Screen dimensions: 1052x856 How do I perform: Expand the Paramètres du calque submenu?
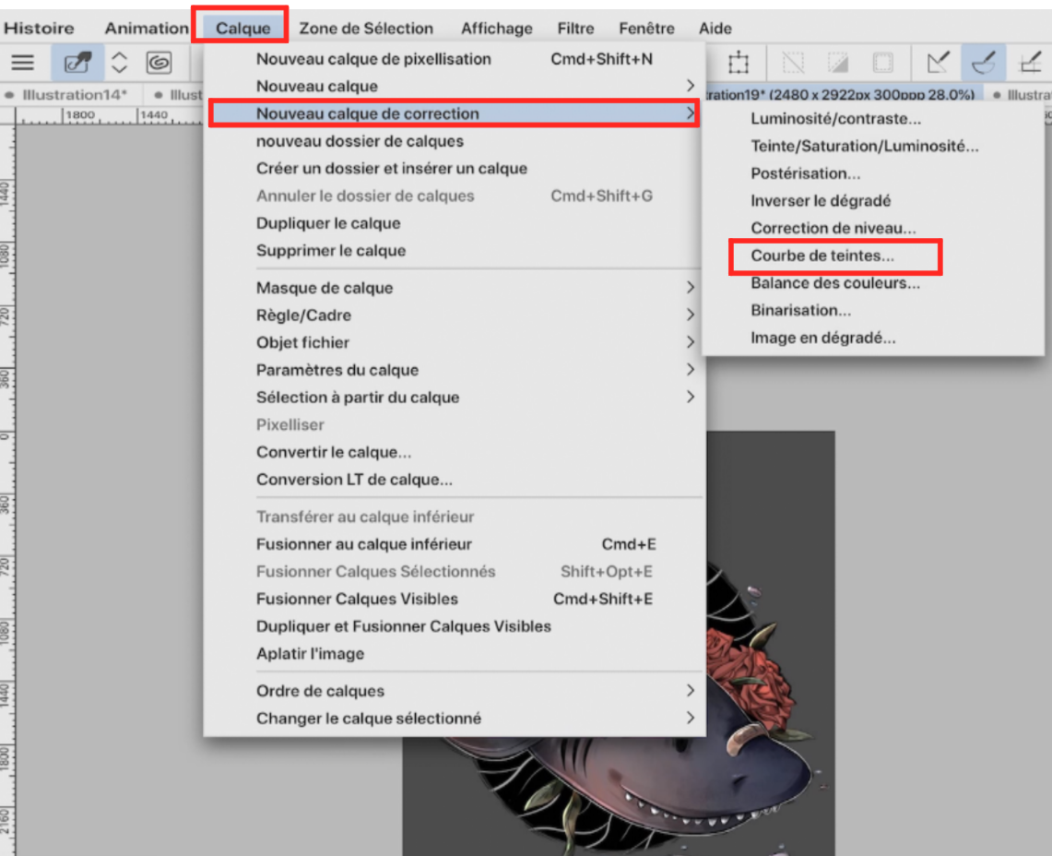[455, 370]
